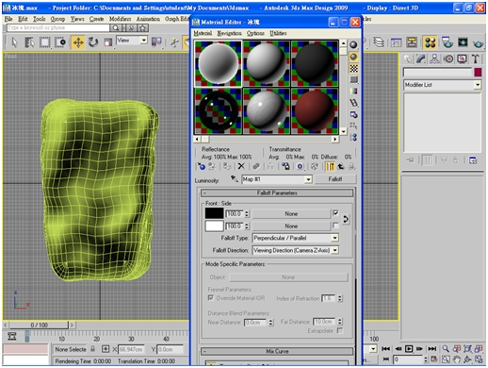Click the Rectangular Selection Region icon
This screenshot has width=488, height=368.
(44, 42)
